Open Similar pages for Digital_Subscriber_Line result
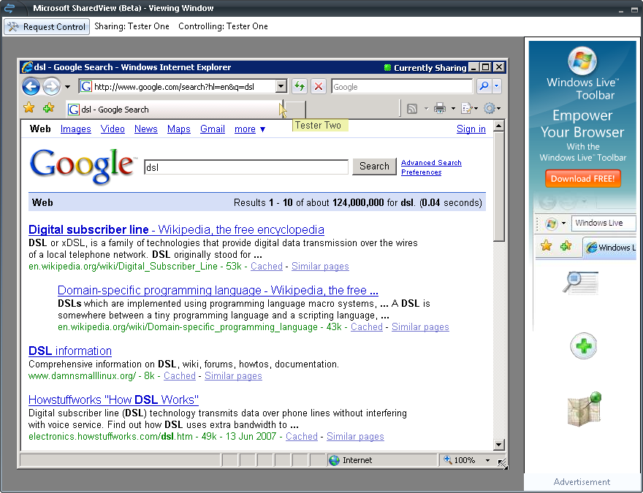 tap(320, 267)
